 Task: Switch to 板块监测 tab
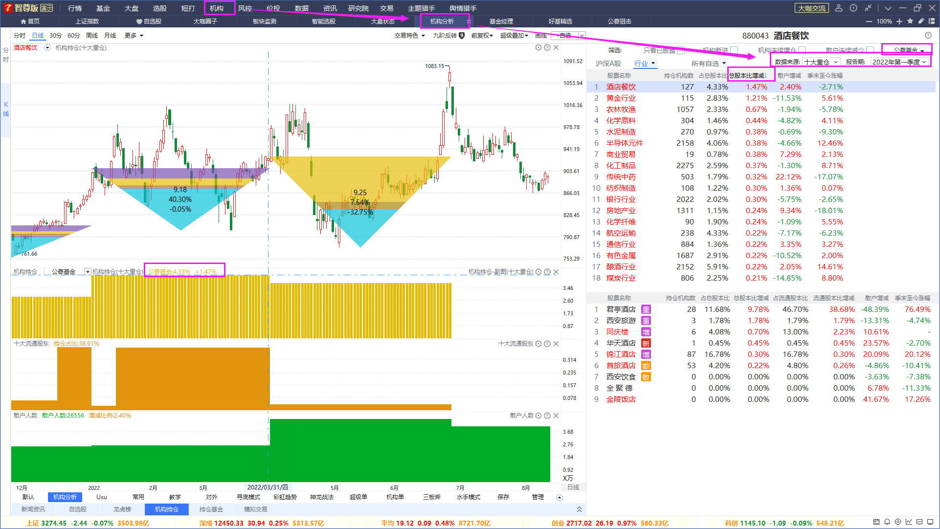click(265, 22)
